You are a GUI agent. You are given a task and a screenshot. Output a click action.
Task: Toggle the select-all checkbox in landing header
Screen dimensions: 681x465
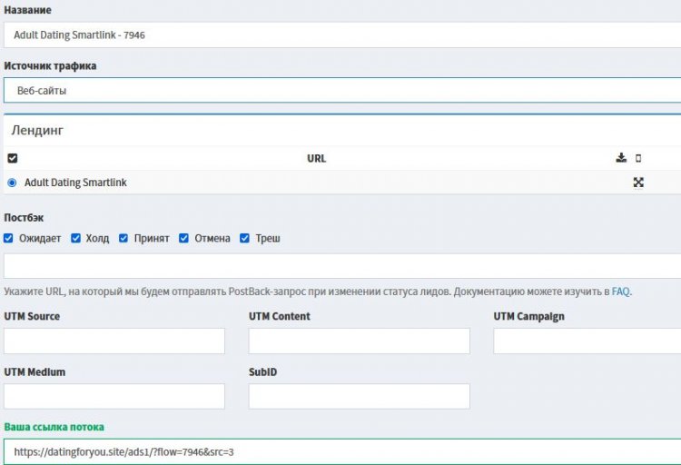click(12, 158)
